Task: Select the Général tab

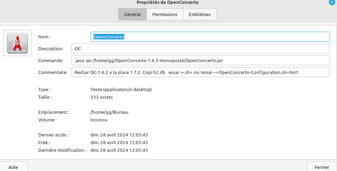Action: click(x=133, y=14)
